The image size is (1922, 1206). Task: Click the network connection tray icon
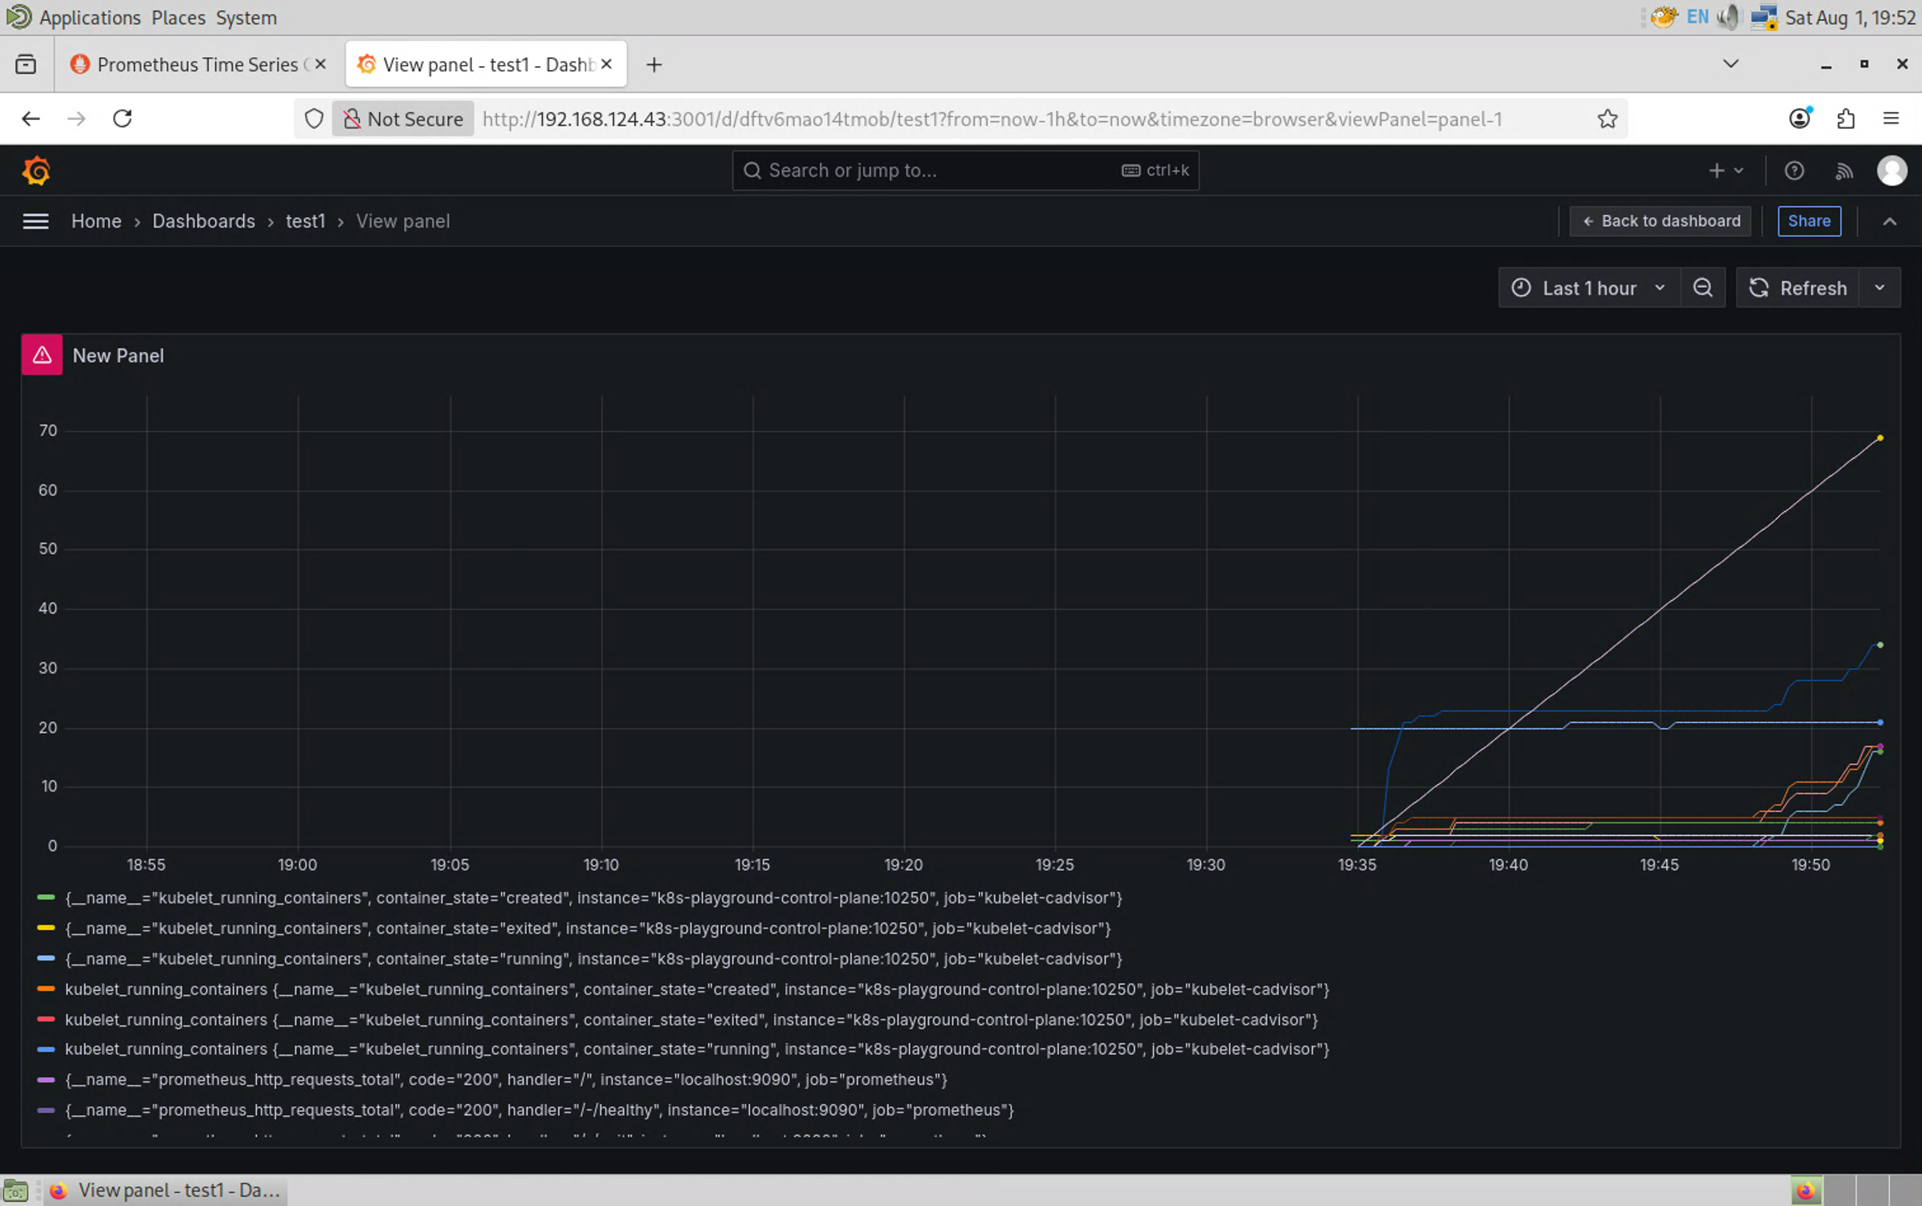point(1764,17)
